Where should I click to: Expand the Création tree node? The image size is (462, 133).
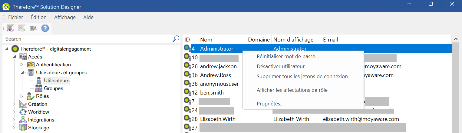(x=14, y=104)
